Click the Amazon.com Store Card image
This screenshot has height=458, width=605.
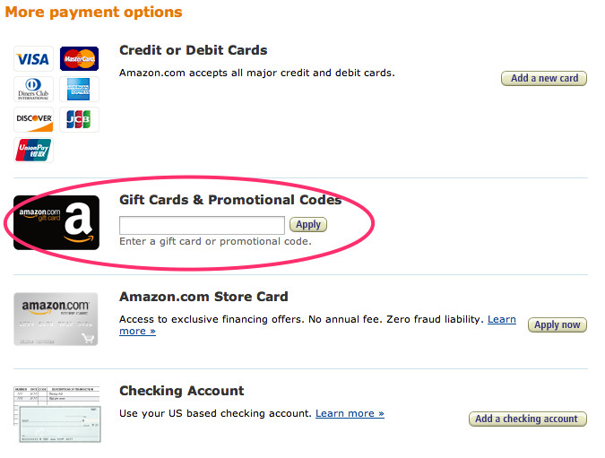click(x=56, y=319)
